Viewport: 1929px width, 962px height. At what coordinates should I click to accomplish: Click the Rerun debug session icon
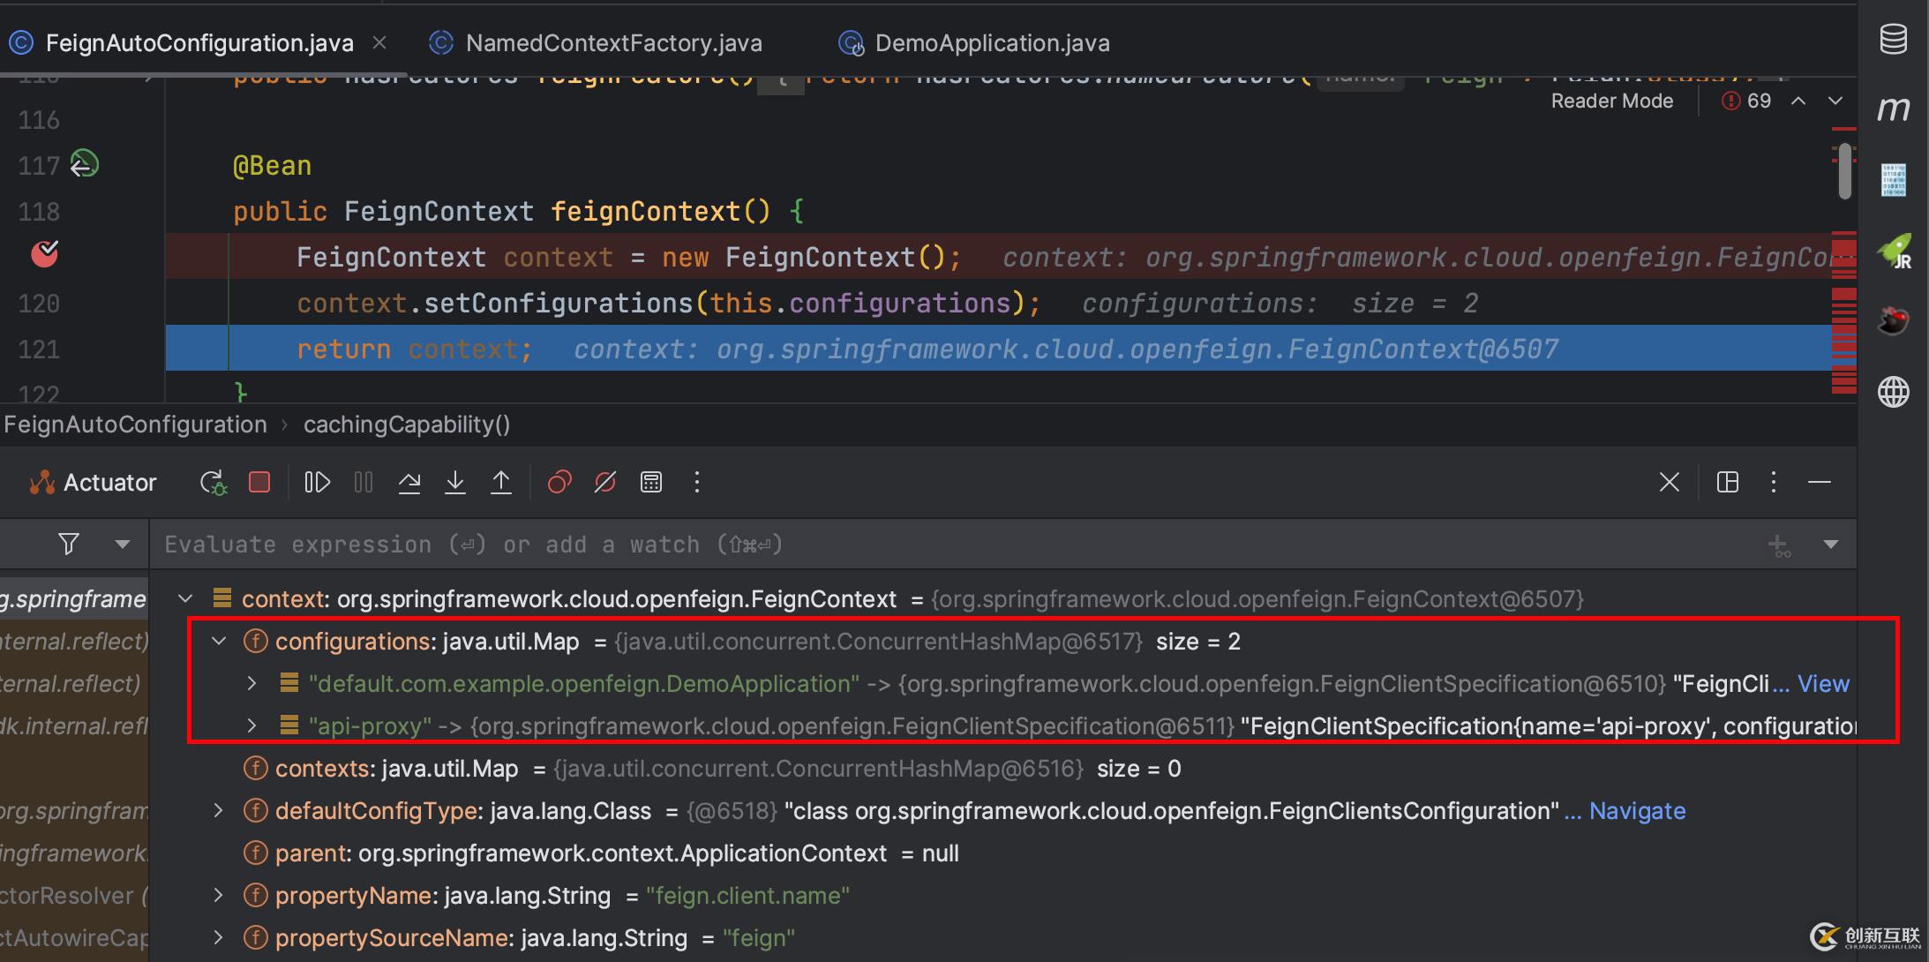click(213, 483)
